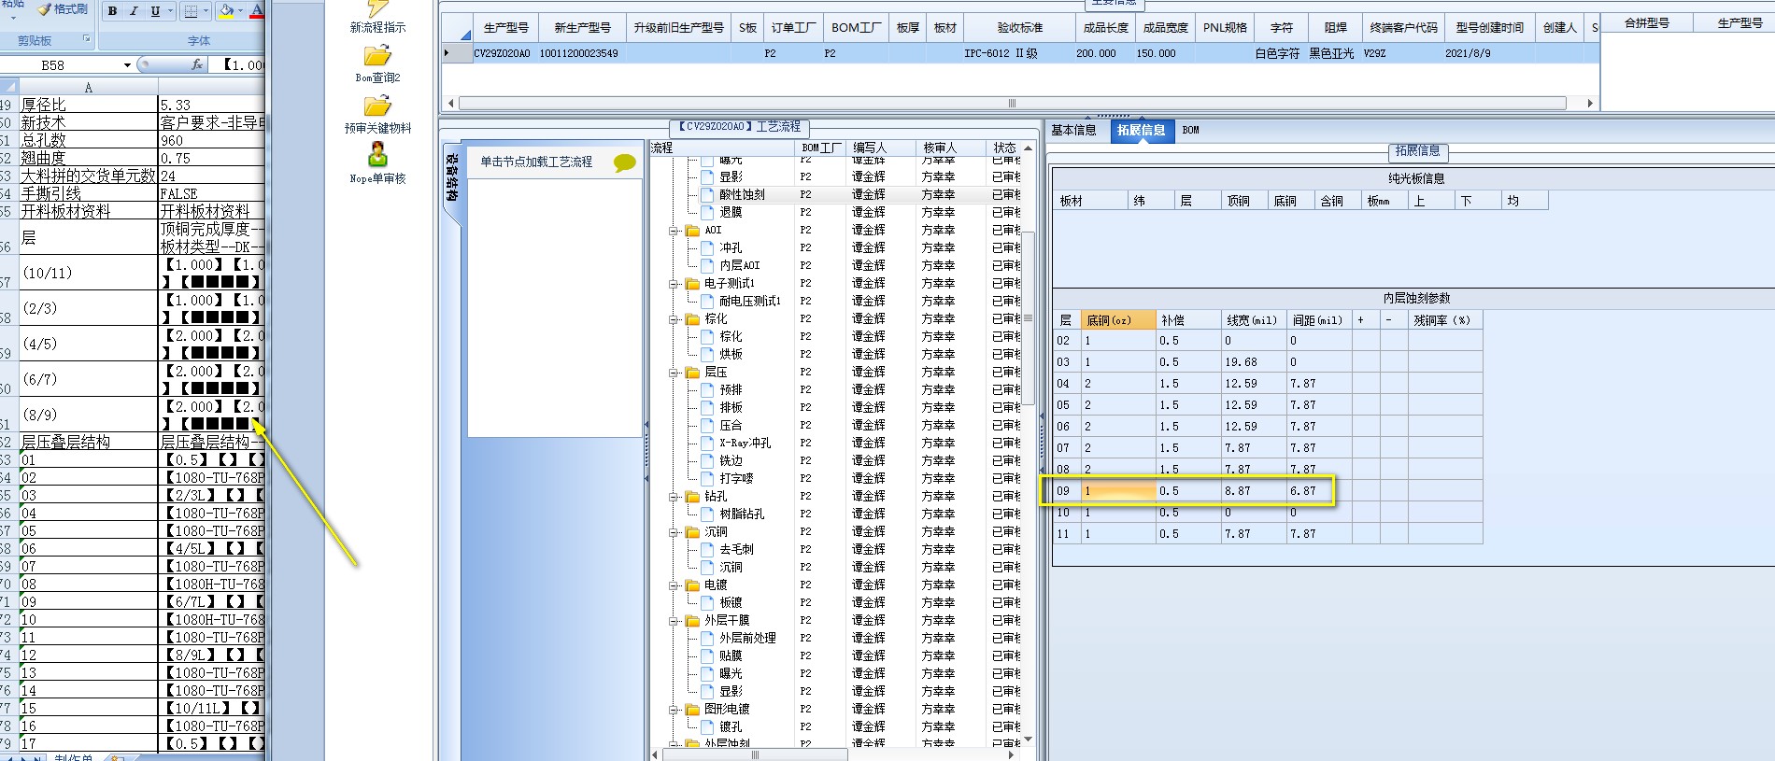This screenshot has height=761, width=1775.
Task: Click the yellow speech bubble icon
Action: point(625,163)
